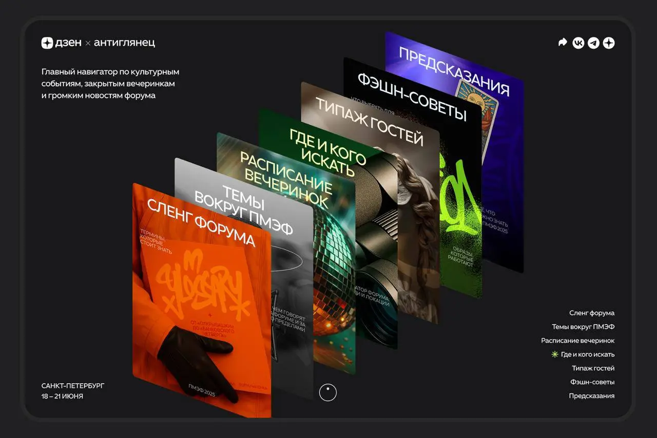Open the VK social network icon
The height and width of the screenshot is (438, 657).
click(578, 43)
